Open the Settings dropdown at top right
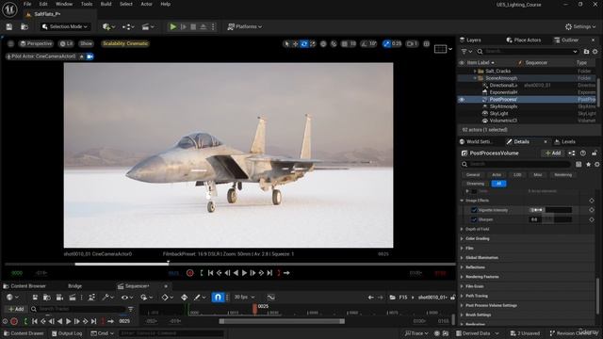 (580, 26)
